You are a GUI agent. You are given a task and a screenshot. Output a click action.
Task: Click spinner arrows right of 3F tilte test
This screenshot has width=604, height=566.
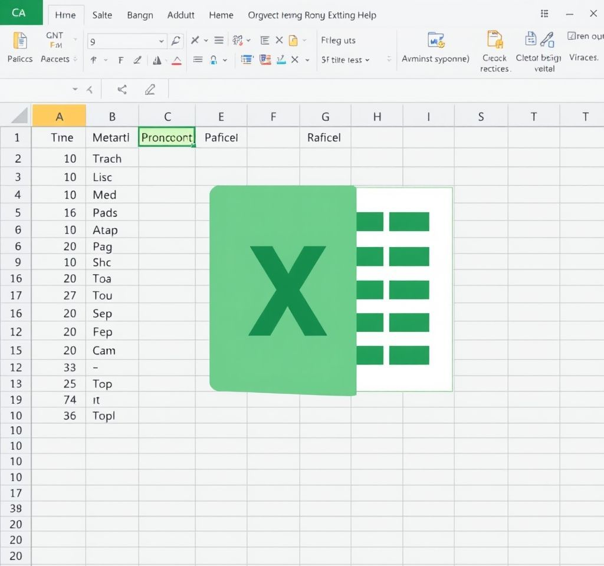389,59
